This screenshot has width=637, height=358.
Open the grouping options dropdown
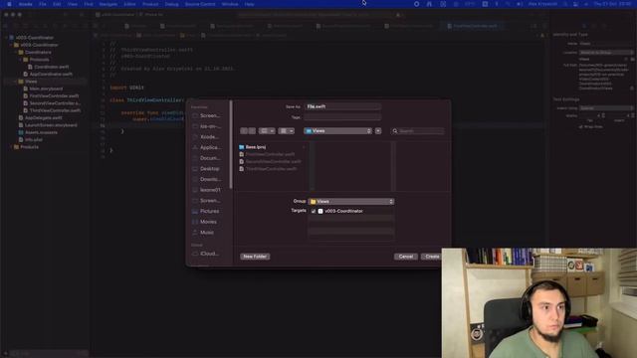[x=287, y=131]
